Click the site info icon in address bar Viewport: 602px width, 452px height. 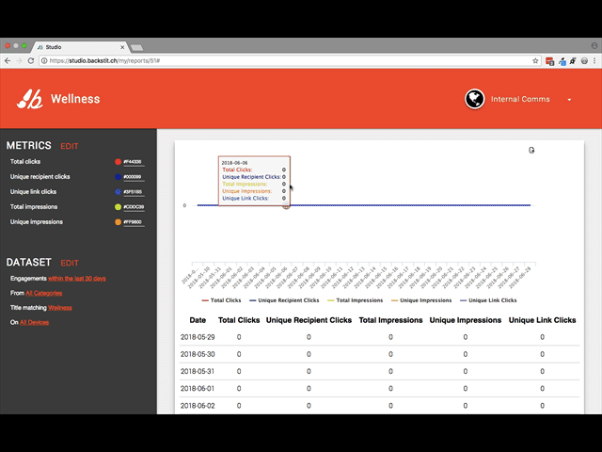click(x=44, y=60)
